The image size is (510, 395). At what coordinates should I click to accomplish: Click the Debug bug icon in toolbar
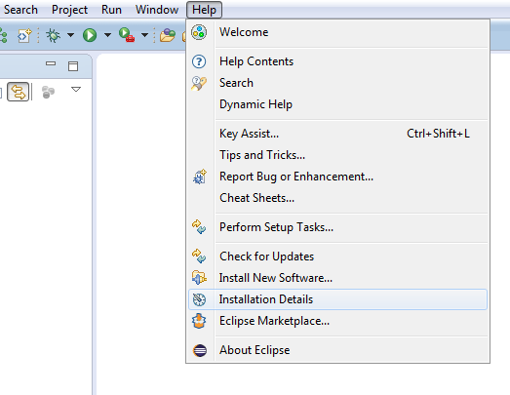pos(53,35)
